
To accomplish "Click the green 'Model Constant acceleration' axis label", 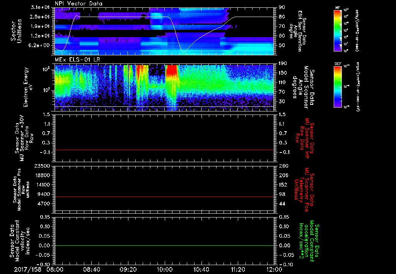I will [309, 241].
